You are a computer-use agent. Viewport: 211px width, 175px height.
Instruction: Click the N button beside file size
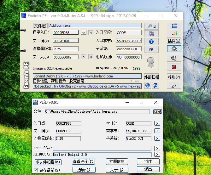[91, 57]
